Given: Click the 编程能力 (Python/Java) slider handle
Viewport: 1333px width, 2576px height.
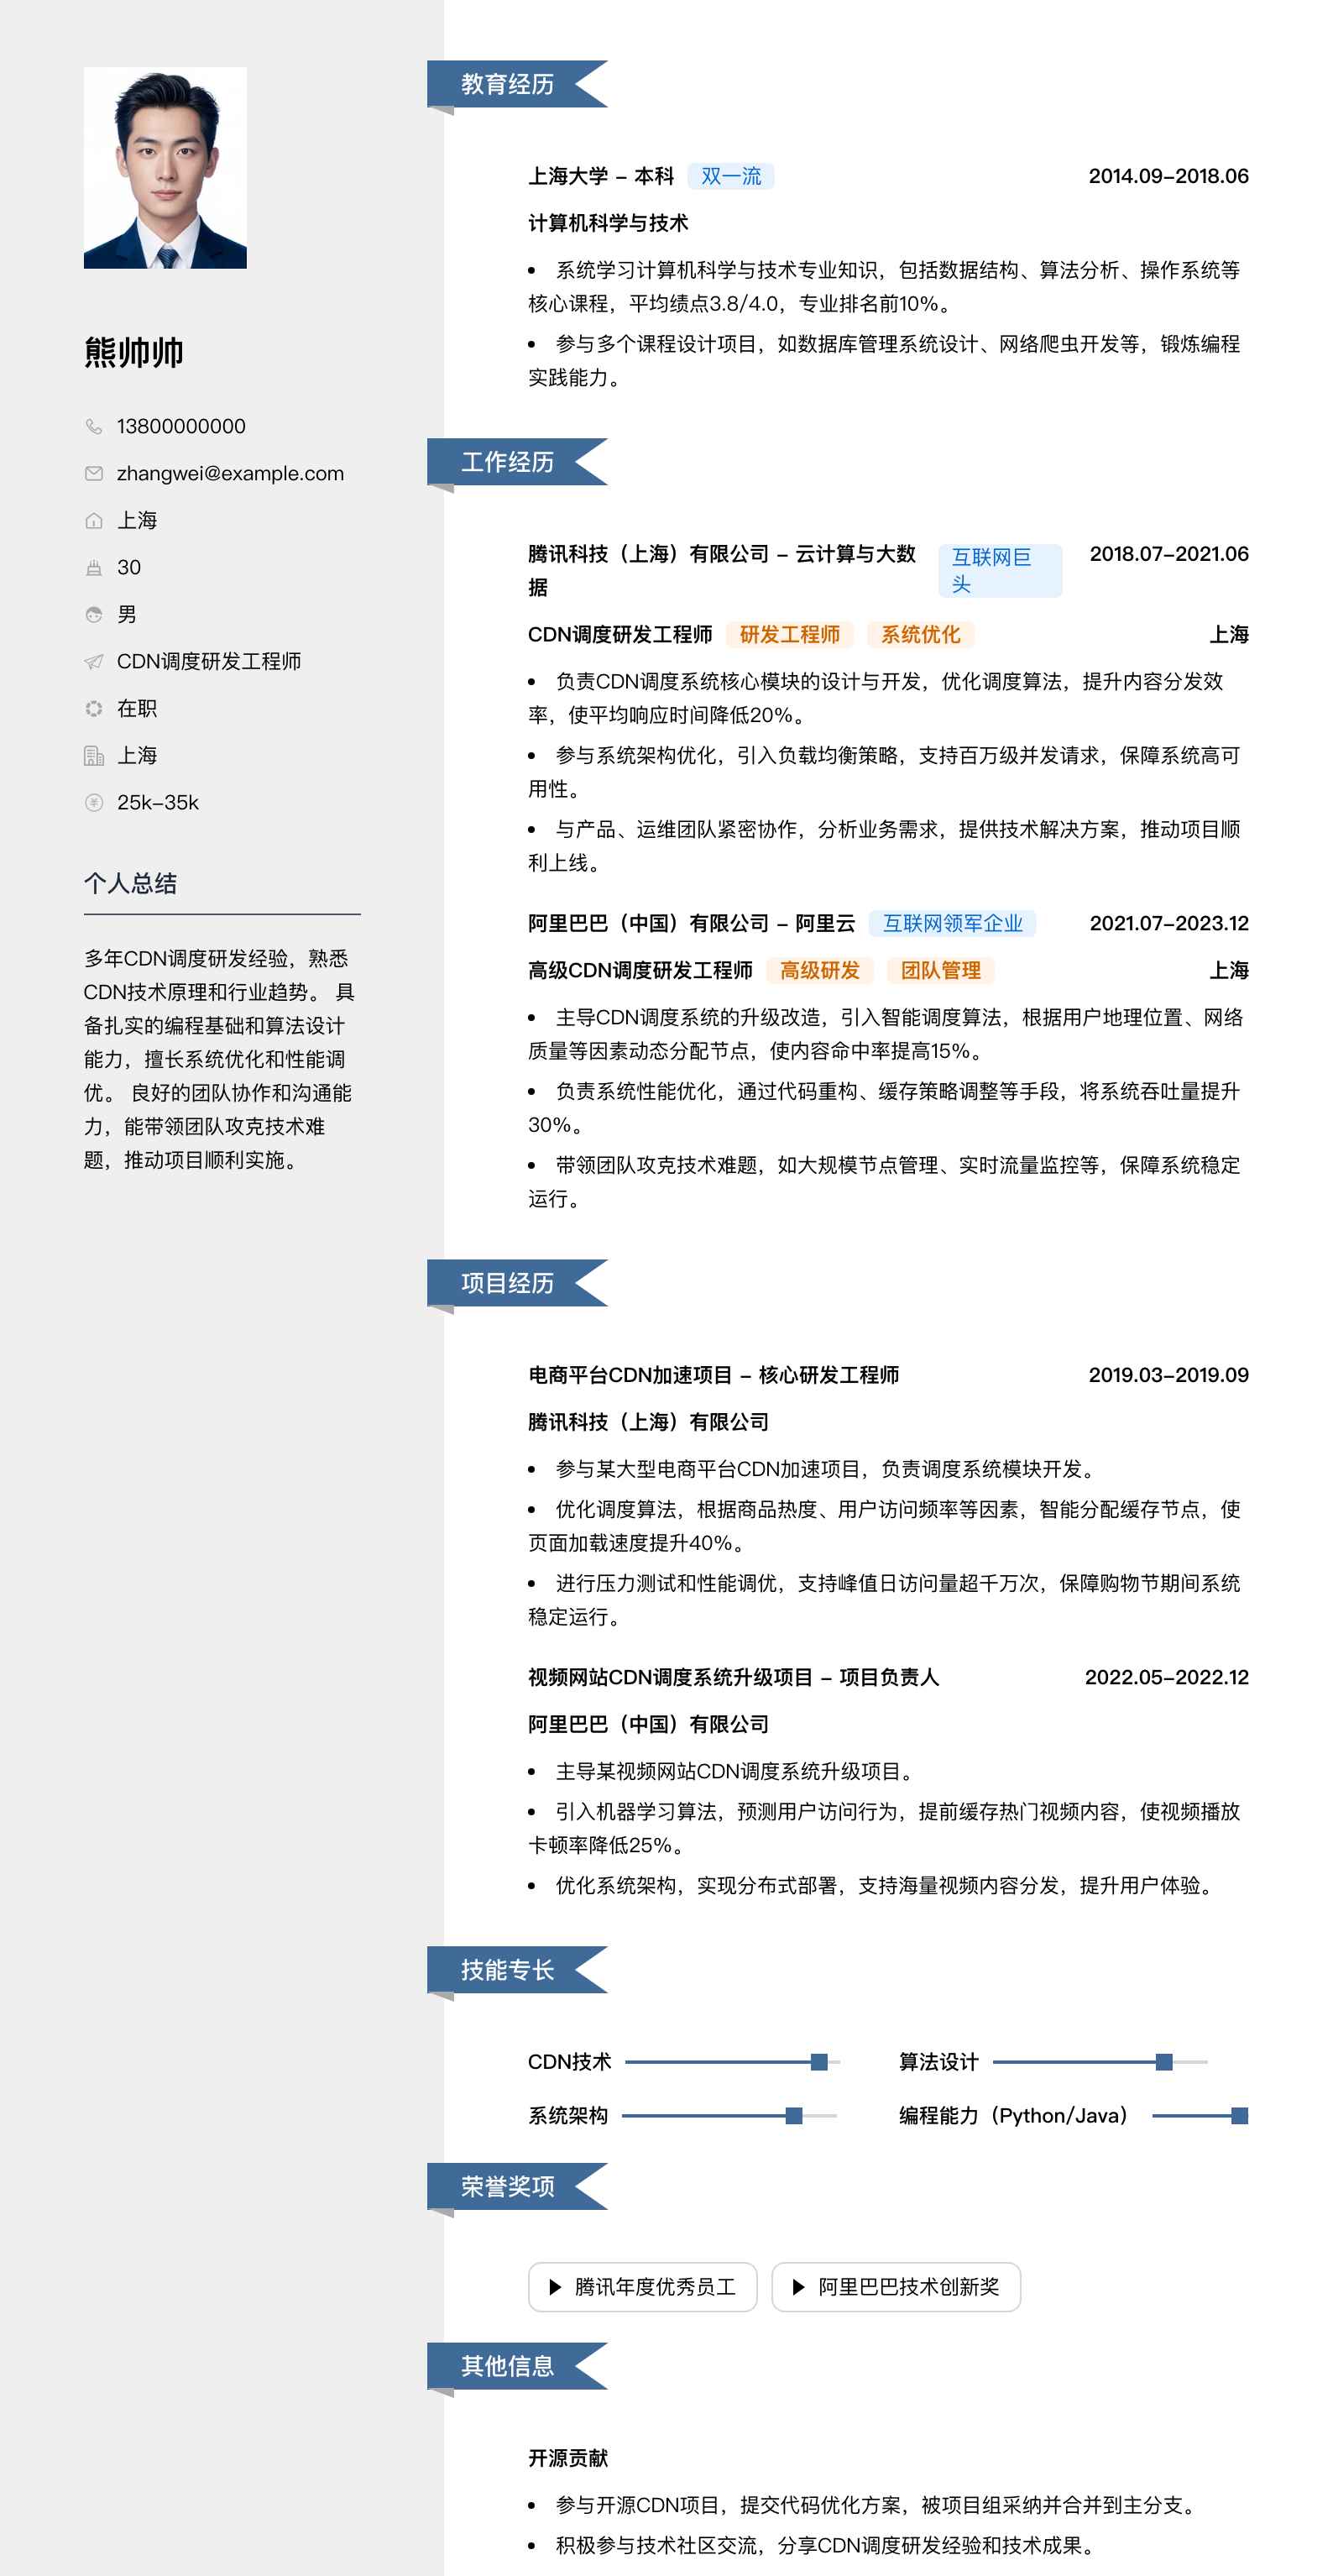Looking at the screenshot, I should (1240, 2116).
